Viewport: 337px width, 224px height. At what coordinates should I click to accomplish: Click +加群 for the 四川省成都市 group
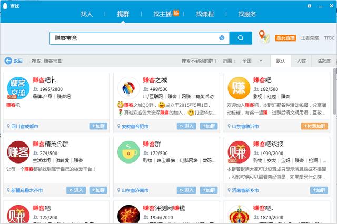[x=98, y=126]
